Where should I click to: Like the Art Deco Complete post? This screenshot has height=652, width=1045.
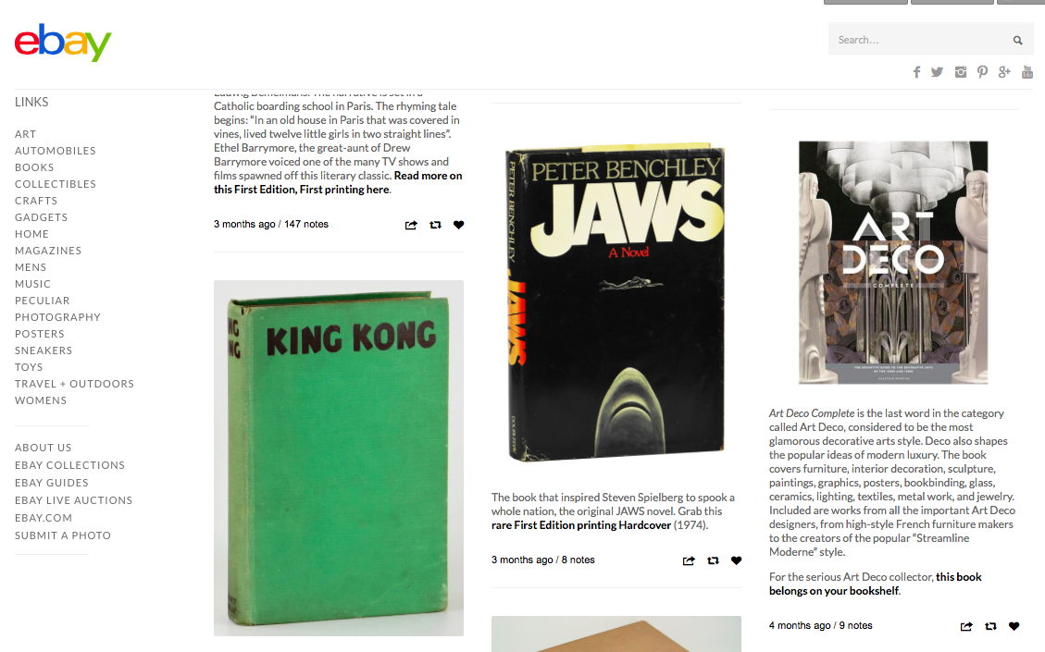[x=1014, y=626]
